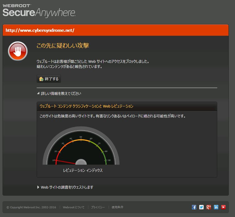
Task: Click the Webroot SecureAnywhere logo
Action: coord(39,11)
